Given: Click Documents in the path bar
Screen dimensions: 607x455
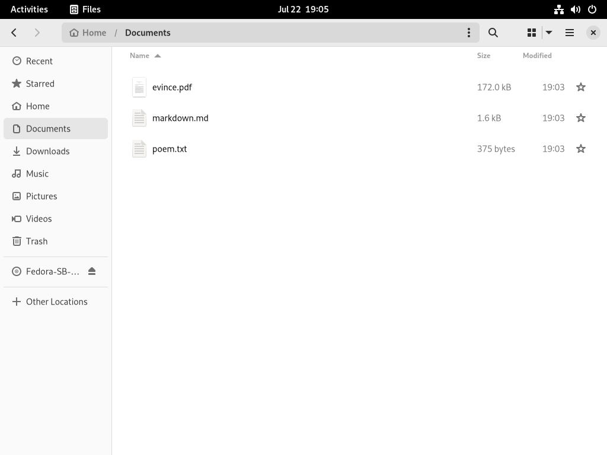Looking at the screenshot, I should (148, 33).
